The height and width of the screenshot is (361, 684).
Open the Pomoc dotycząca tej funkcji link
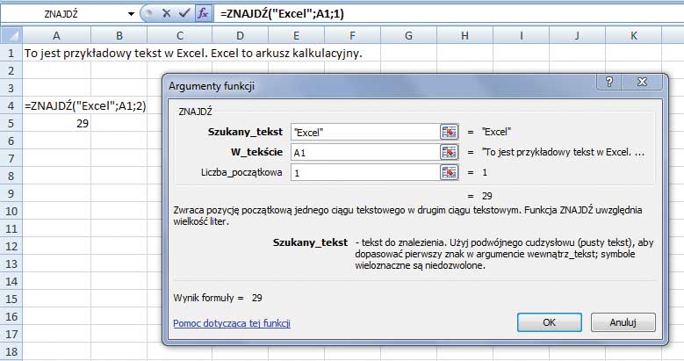coord(232,322)
